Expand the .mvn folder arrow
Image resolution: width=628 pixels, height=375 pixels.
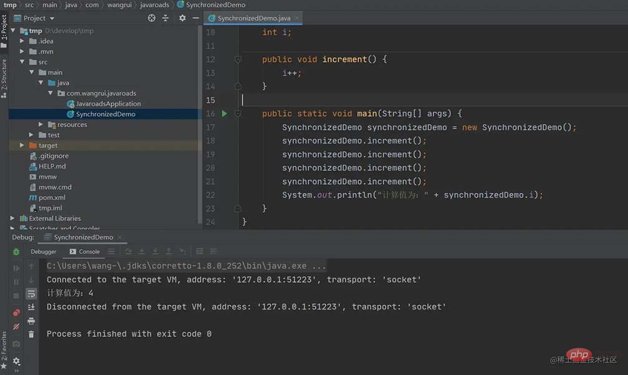click(22, 51)
